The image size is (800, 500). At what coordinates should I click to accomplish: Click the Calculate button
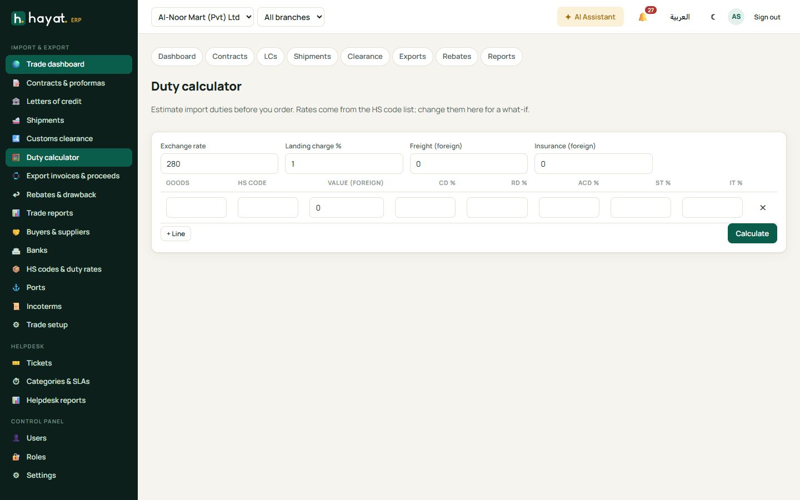pos(752,233)
